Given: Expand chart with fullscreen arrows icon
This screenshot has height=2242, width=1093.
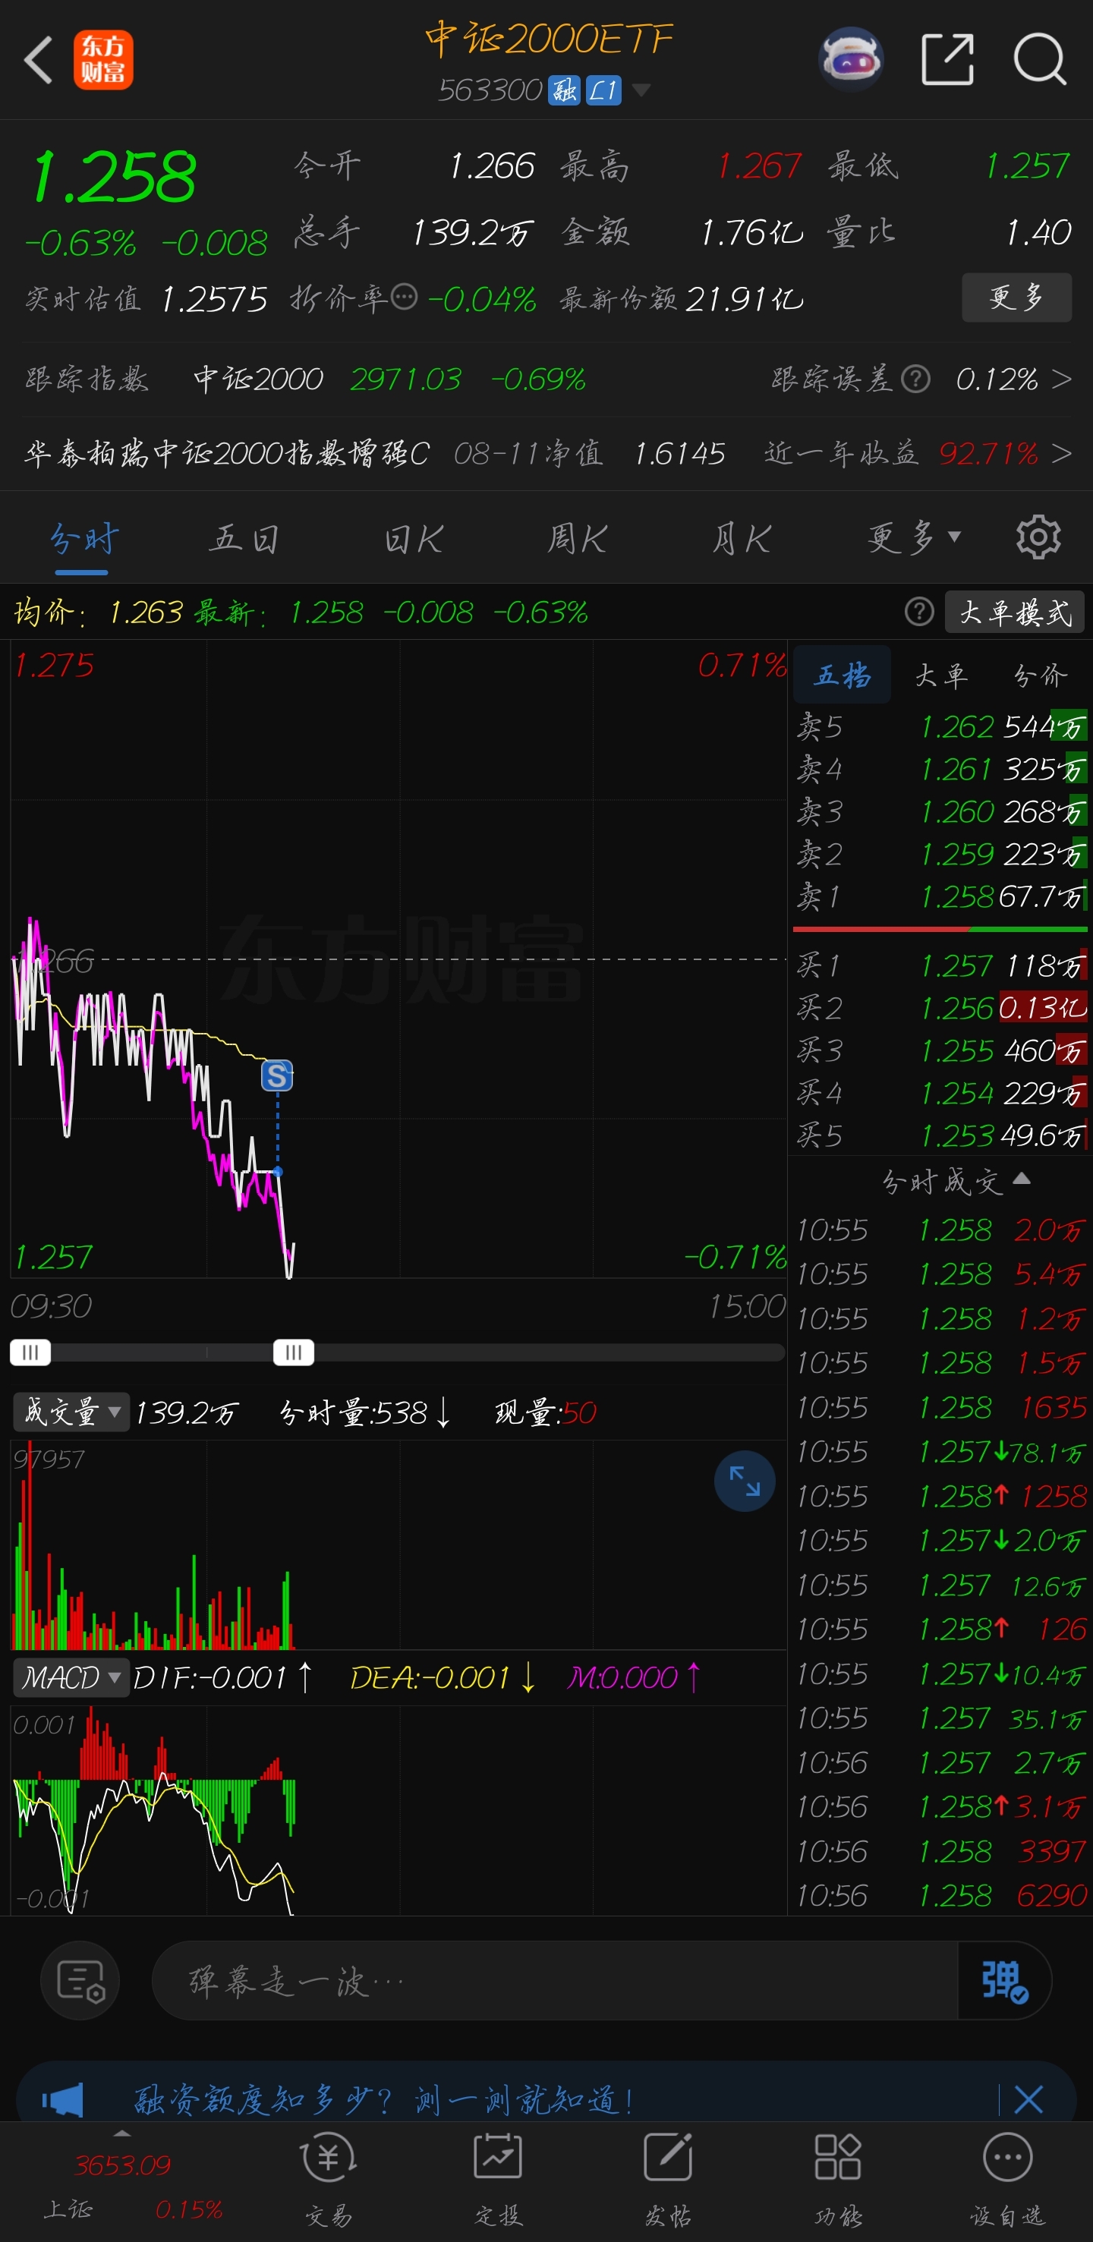Looking at the screenshot, I should point(745,1481).
